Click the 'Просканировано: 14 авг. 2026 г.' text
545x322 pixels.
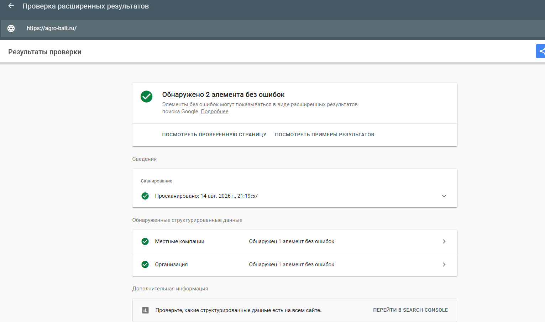point(206,196)
